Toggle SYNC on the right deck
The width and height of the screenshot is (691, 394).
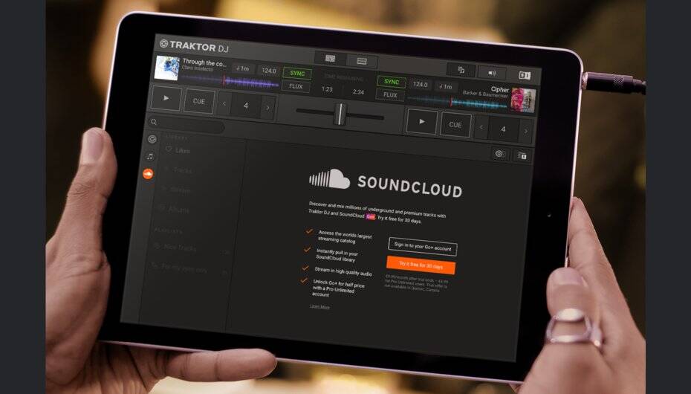[x=392, y=82]
